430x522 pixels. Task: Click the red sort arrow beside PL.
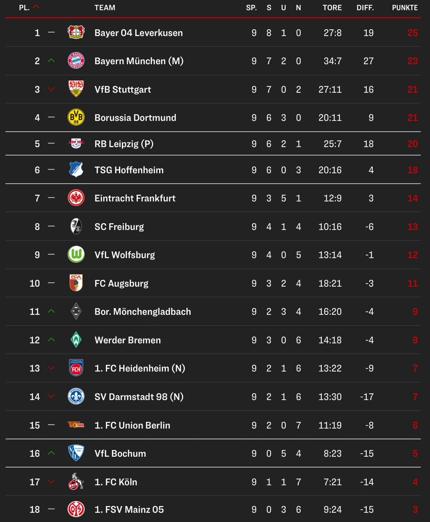click(36, 7)
